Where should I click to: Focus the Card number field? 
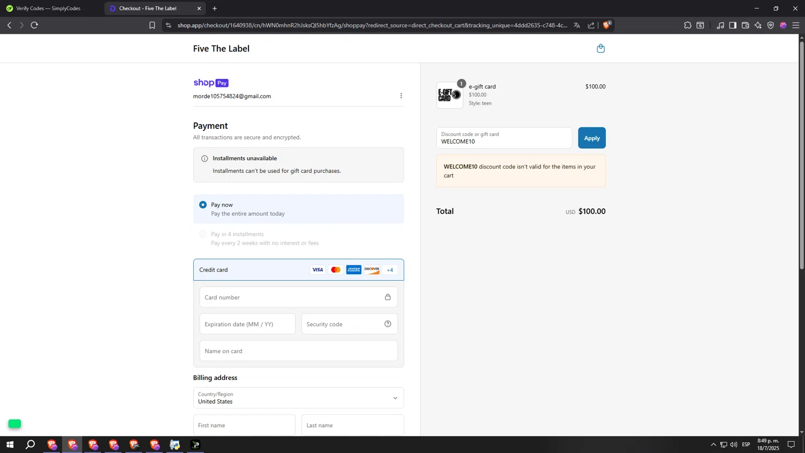tap(298, 297)
